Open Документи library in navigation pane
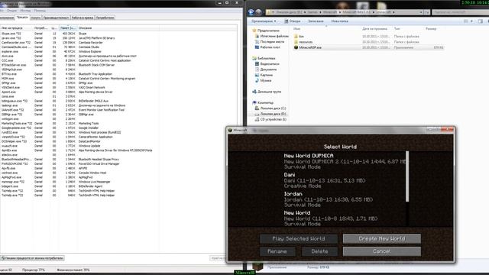This screenshot has height=275, width=489. click(266, 70)
